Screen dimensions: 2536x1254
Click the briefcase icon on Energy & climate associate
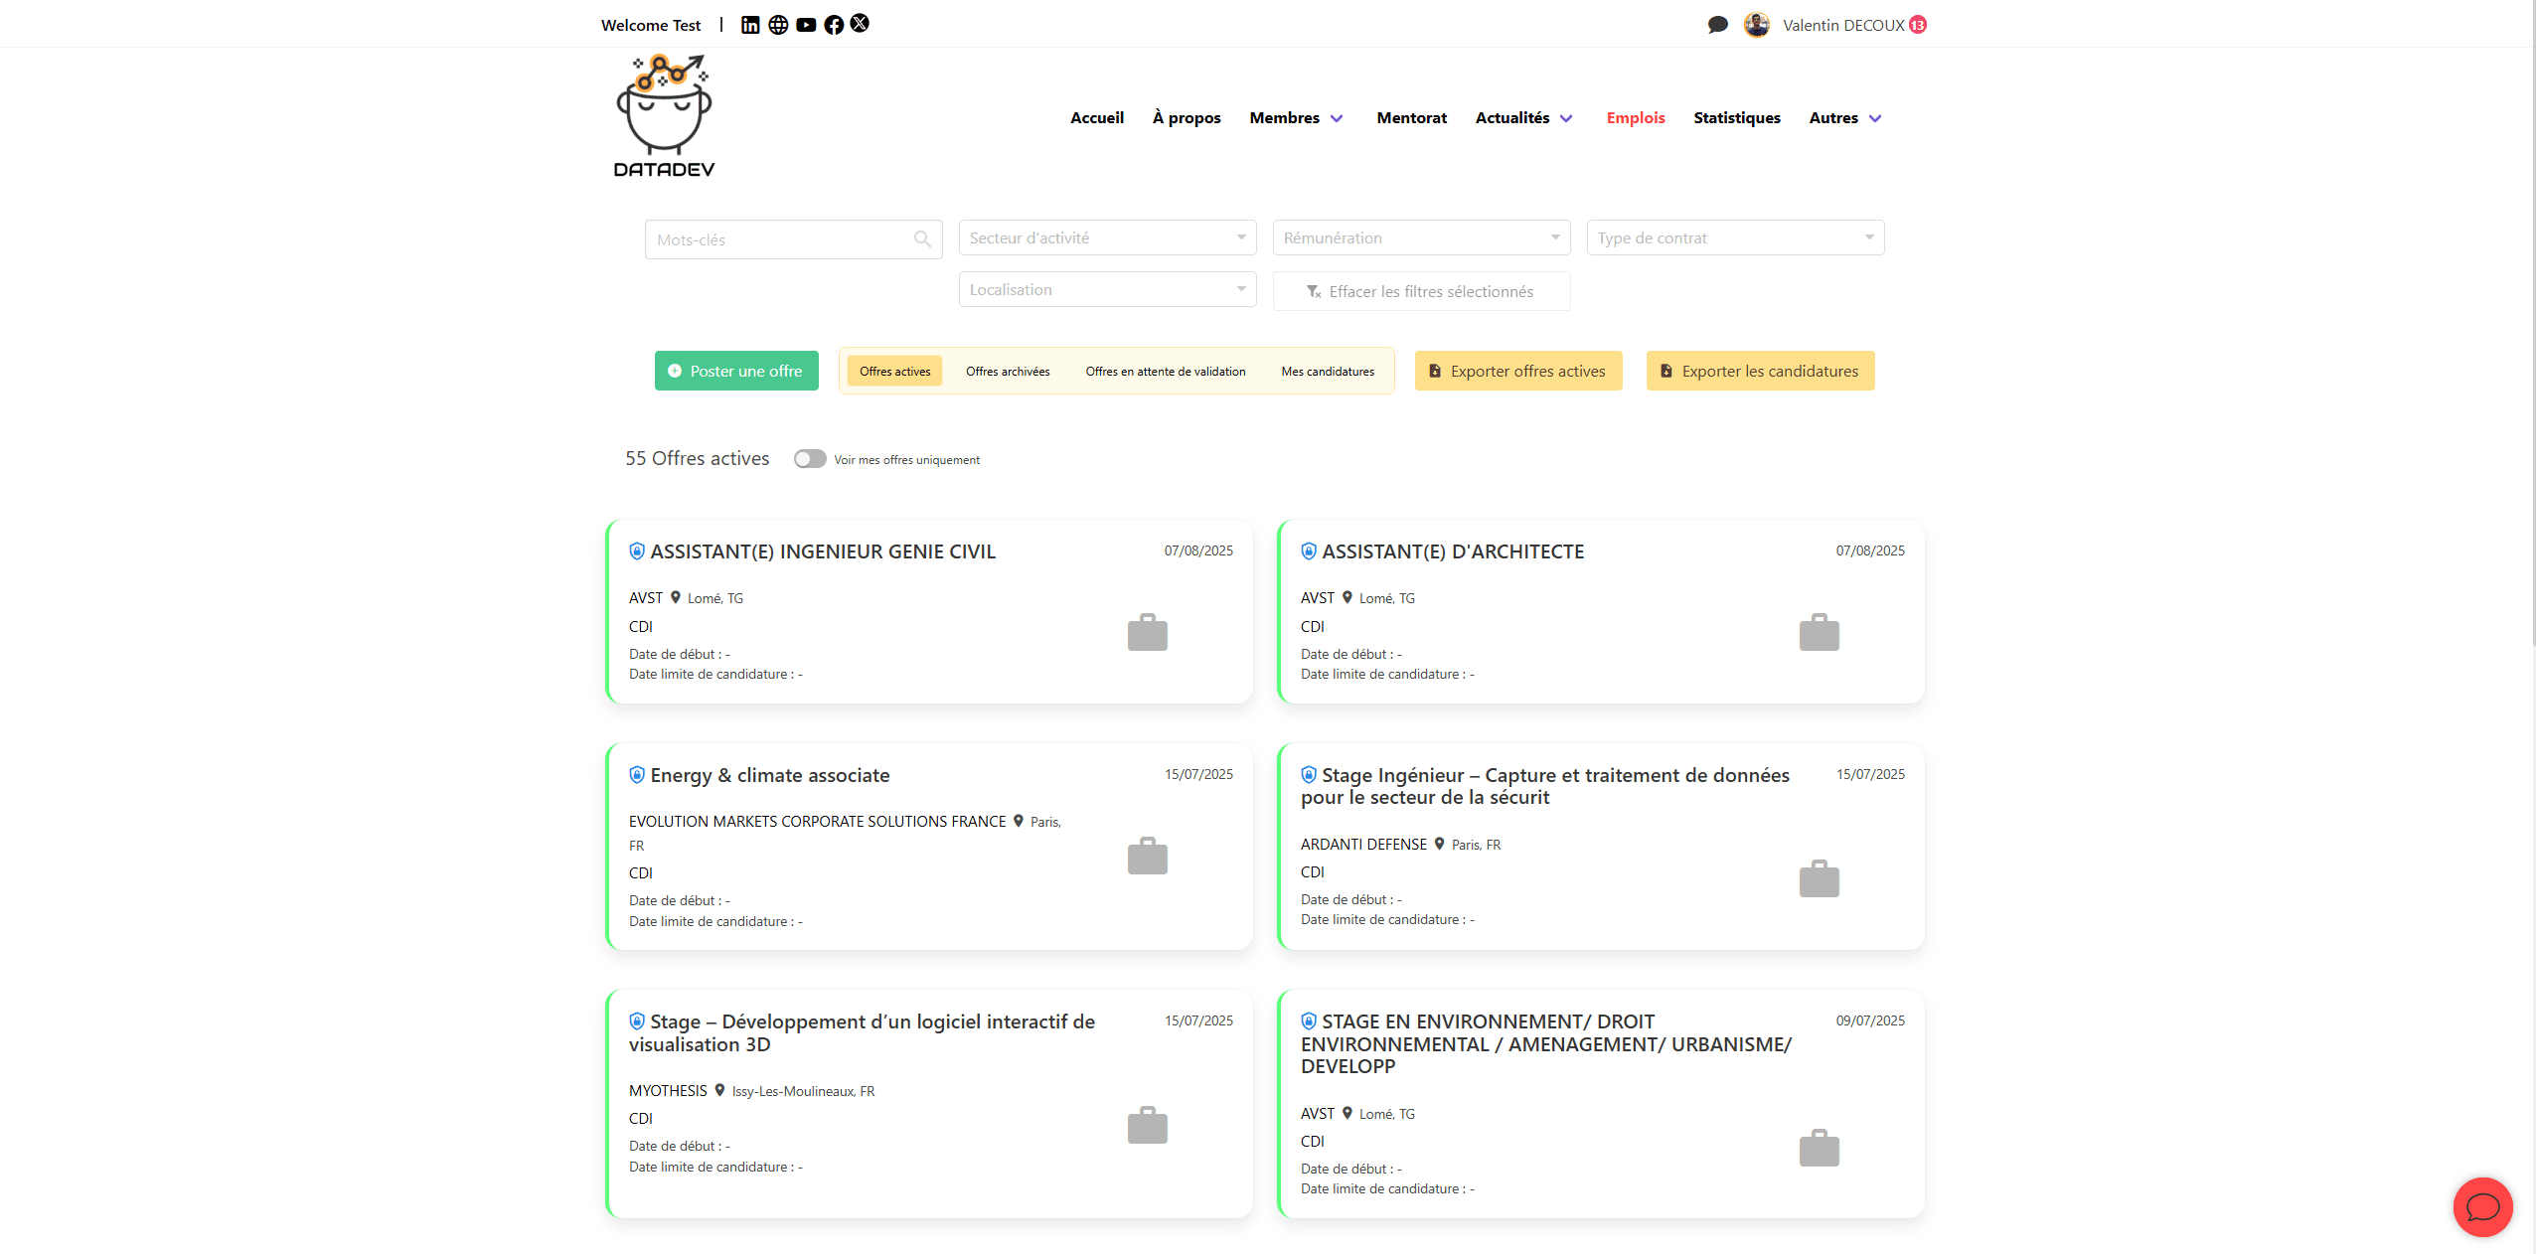[x=1147, y=855]
